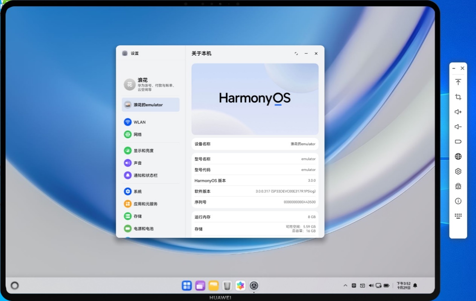
Task: Minimize the emulator side toolbar
Action: pos(454,68)
